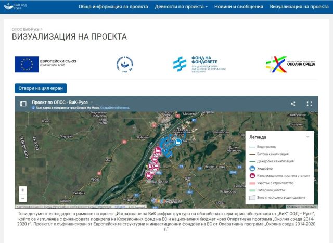Expand the Дейности по проекта dropdown menu
This screenshot has width=333, height=243.
181,7
